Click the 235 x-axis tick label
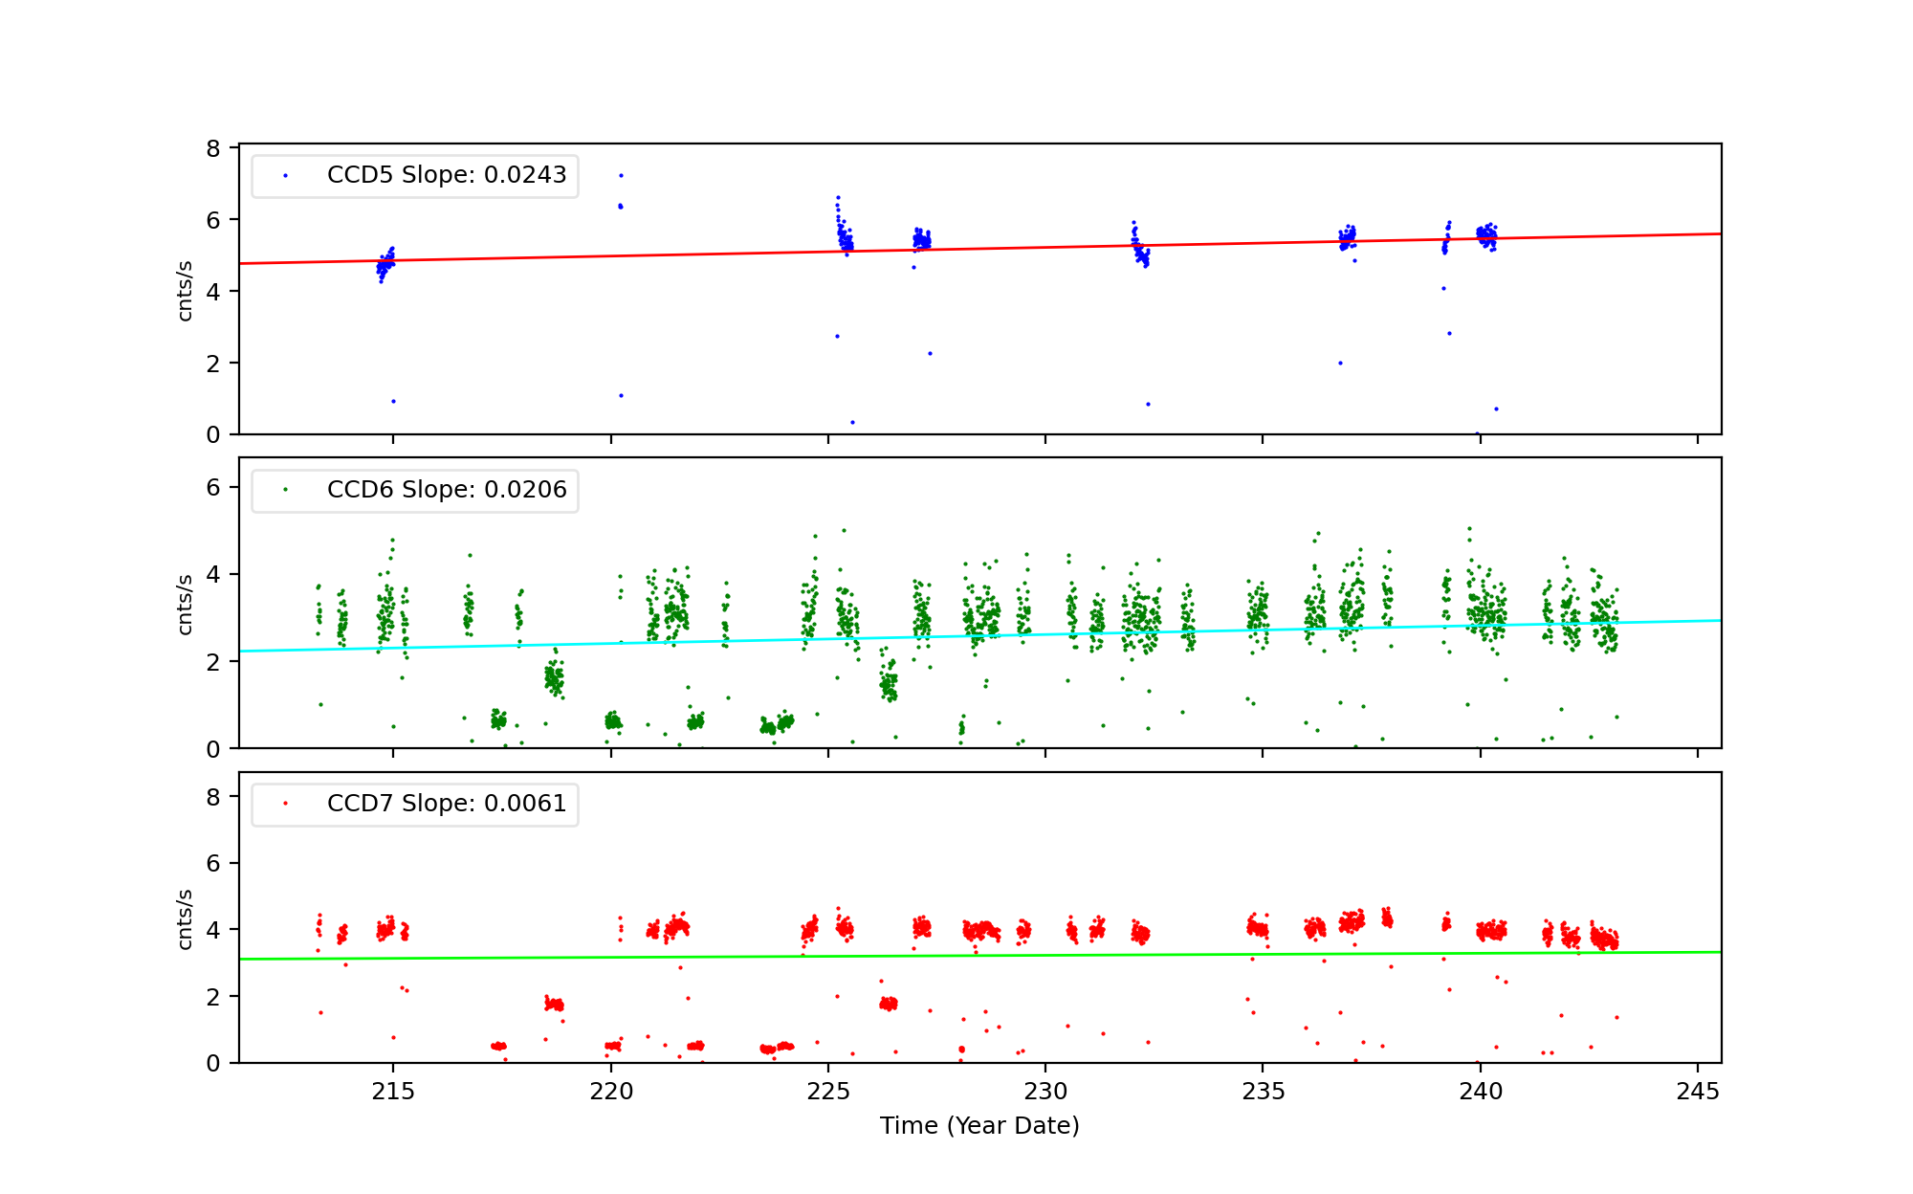 point(1263,1092)
